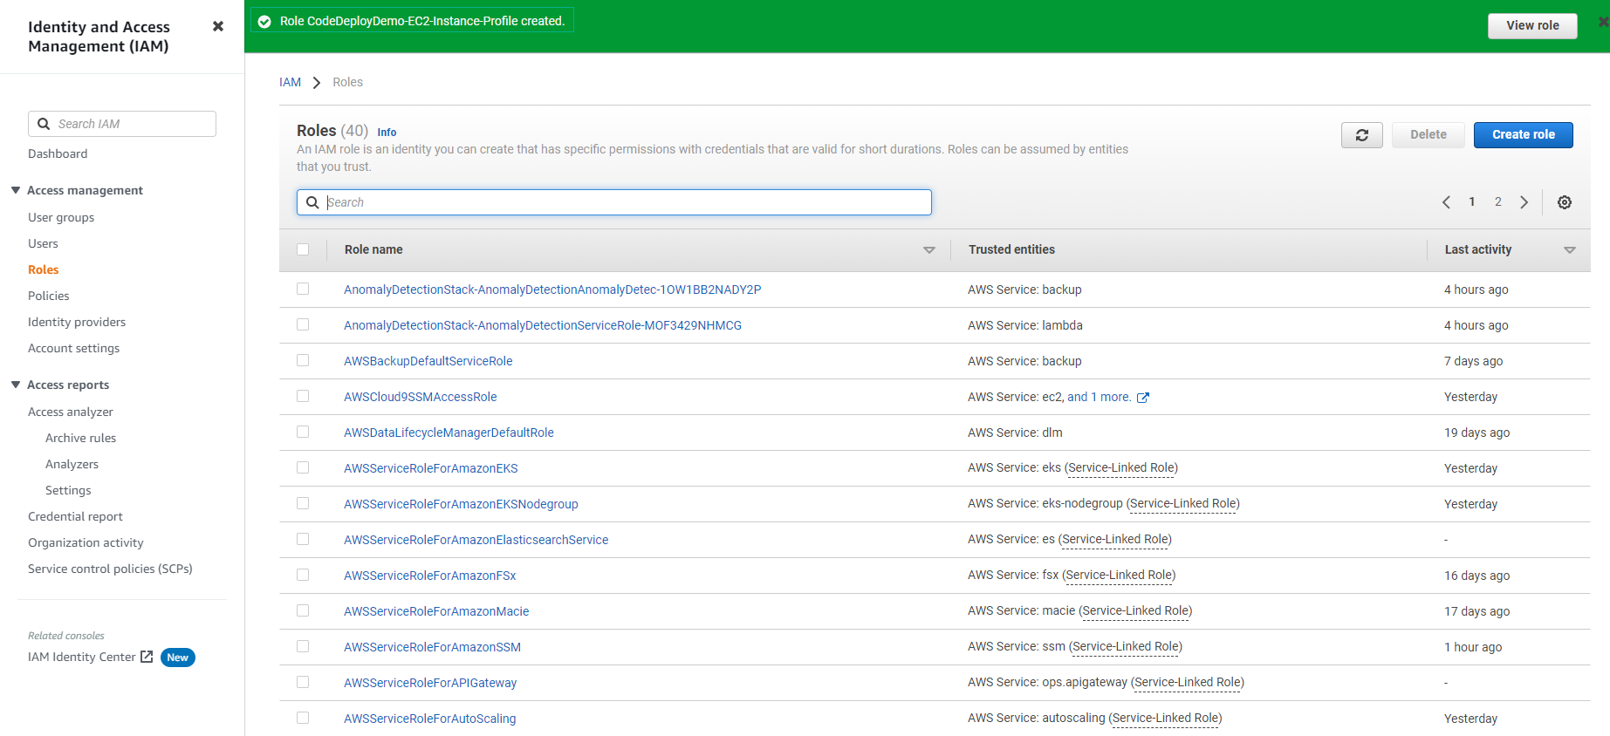The width and height of the screenshot is (1610, 736).
Task: Select AWSDataLifecycleManagerDefaultRole checkbox
Action: point(303,432)
